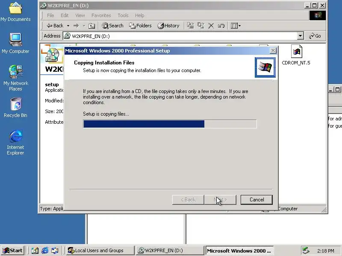Minimize the W2KPFRE_EN (D:) window
Screen dimensions: 342x256
(x=307, y=6)
